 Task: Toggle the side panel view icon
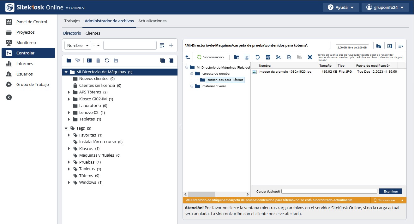[390, 46]
